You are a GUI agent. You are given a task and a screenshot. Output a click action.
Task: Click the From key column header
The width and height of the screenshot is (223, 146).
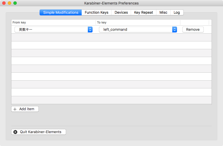[54, 23]
